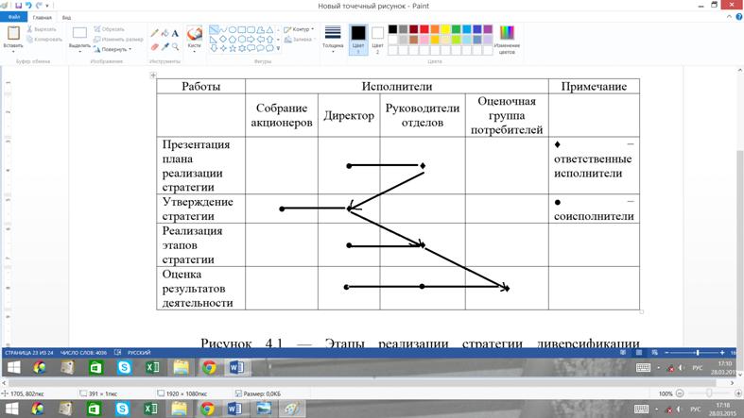
Task: Open Skype in the bottom taskbar
Action: (122, 409)
